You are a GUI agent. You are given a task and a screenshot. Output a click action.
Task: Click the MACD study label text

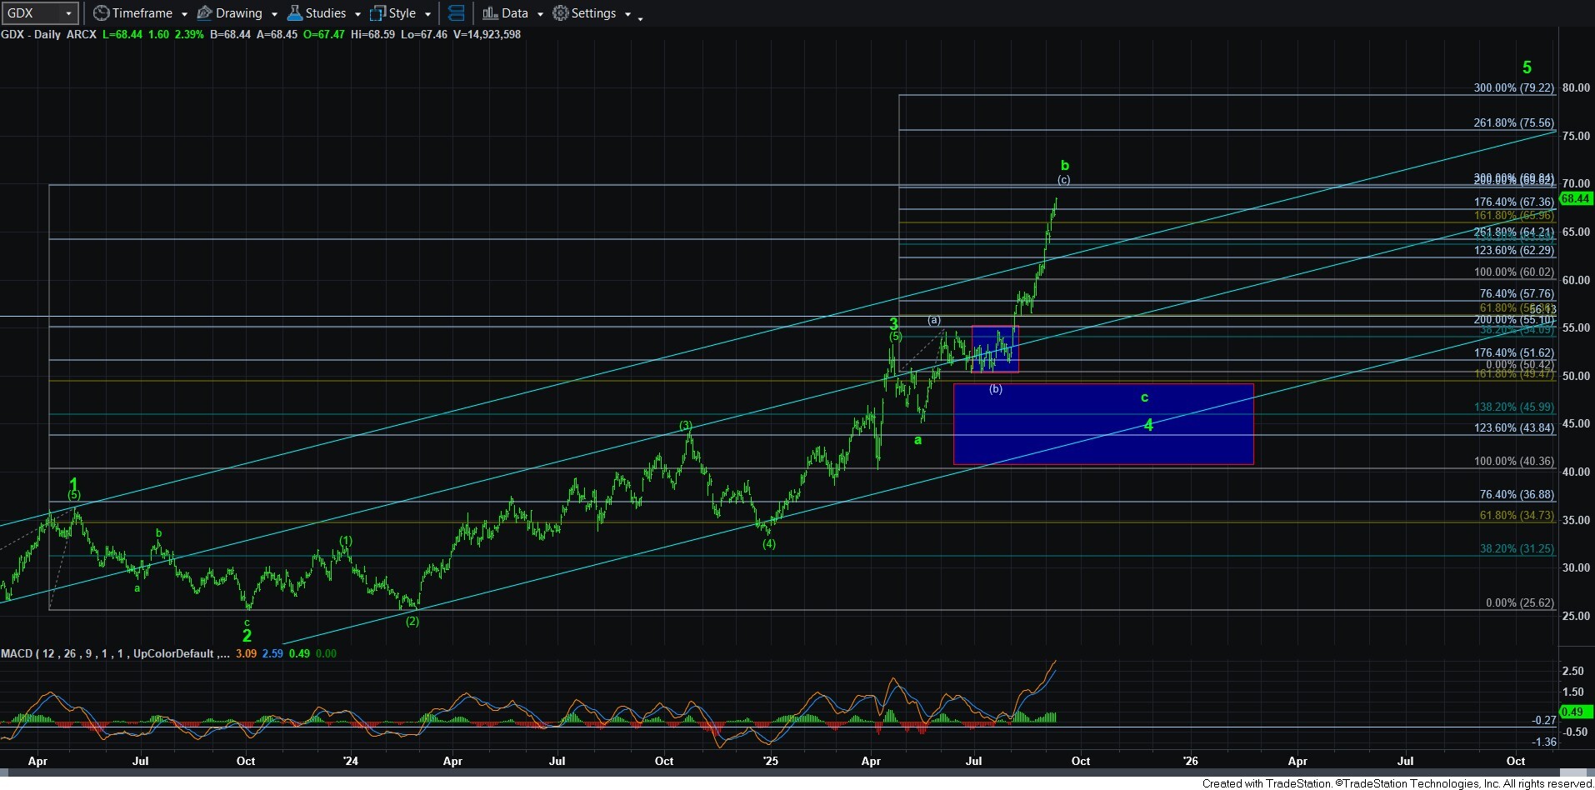(115, 653)
